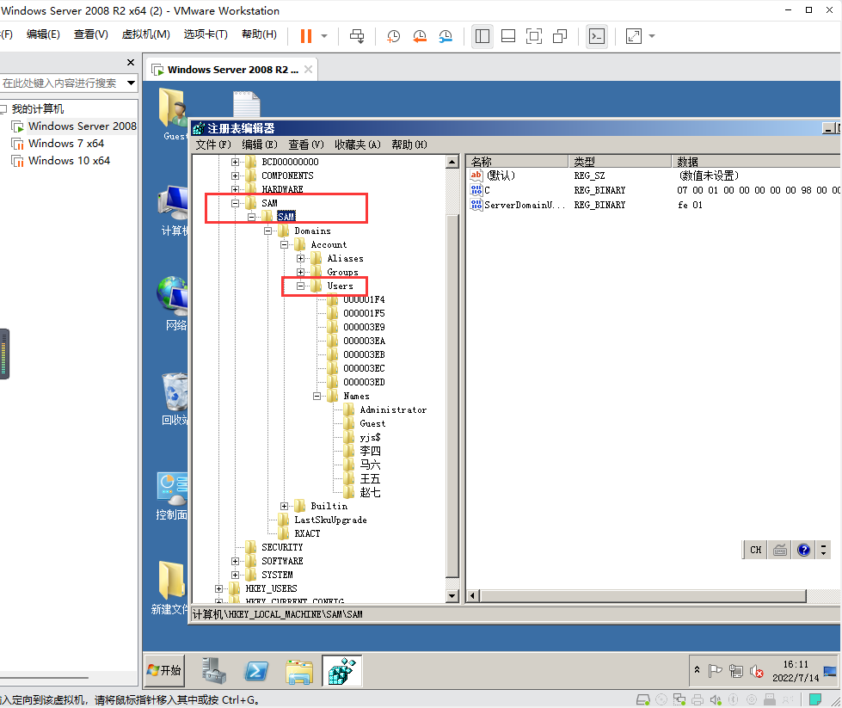Open registry editor 编辑(E) menu
This screenshot has width=842, height=708.
[x=260, y=145]
